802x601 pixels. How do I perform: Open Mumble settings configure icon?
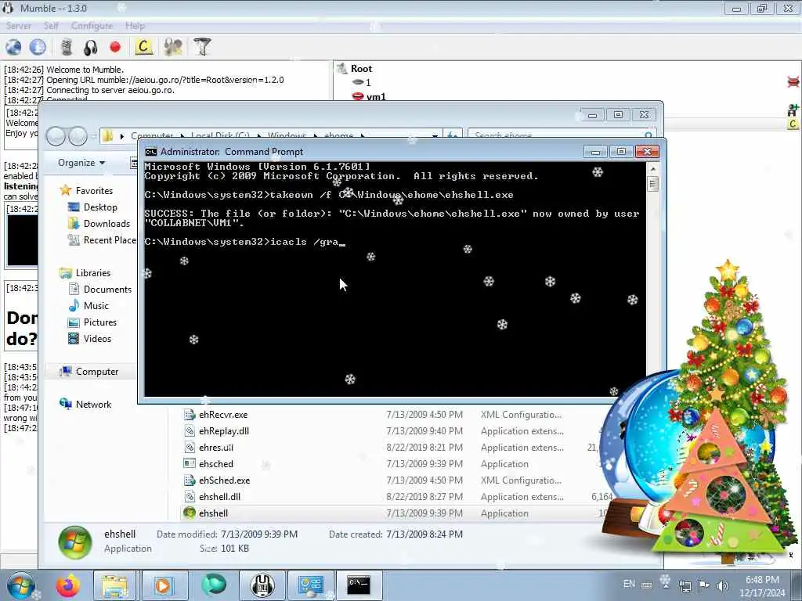(173, 47)
